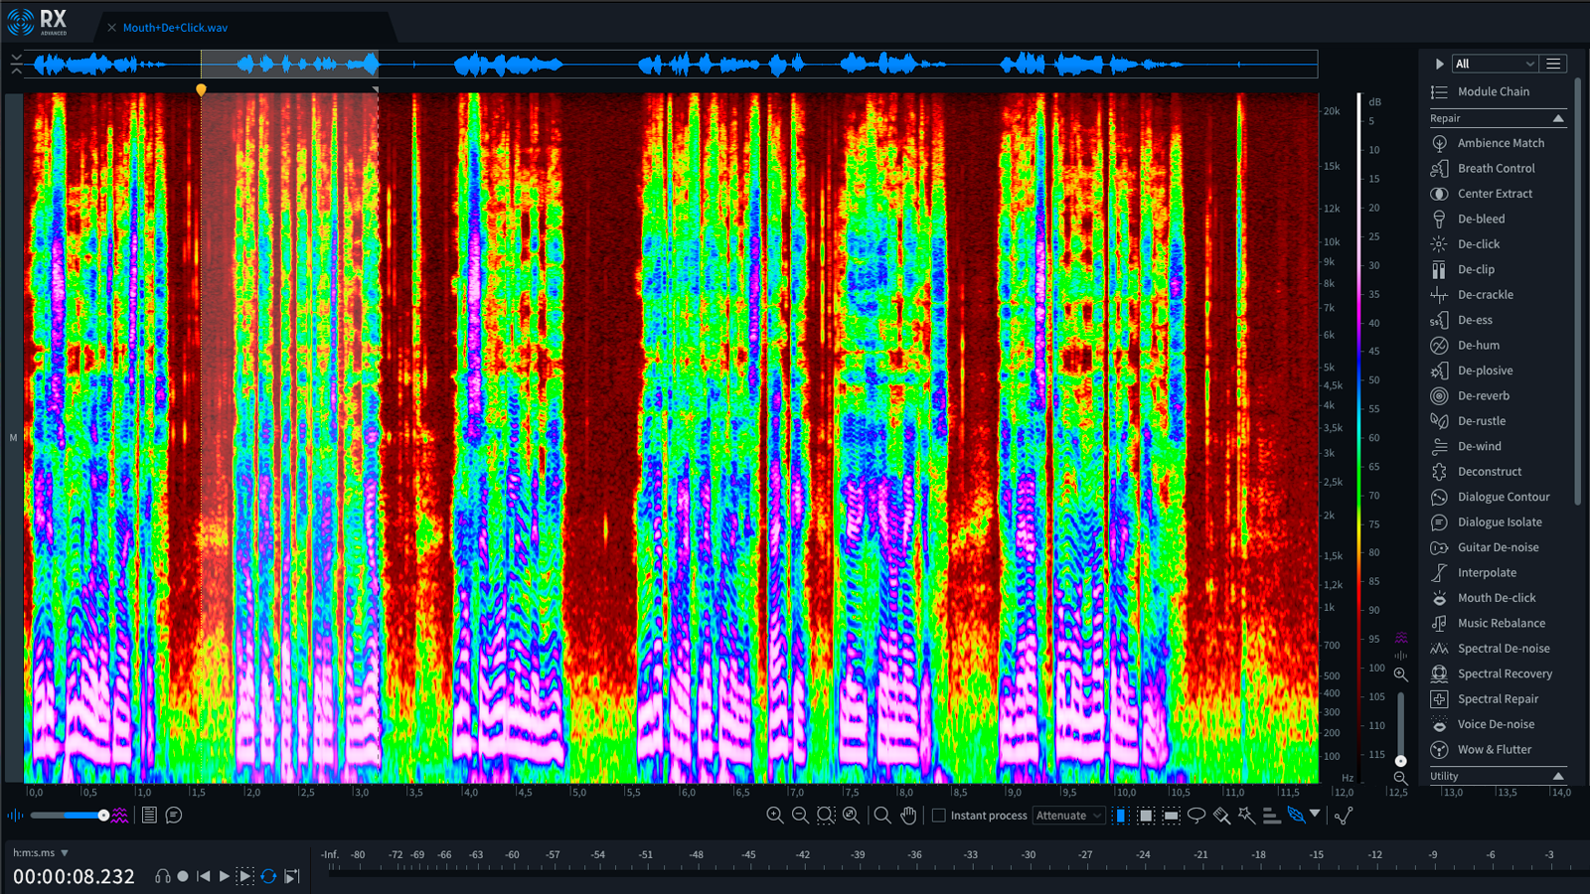Viewport: 1590px width, 894px height.
Task: Pick the Brush selection tool
Action: [1221, 816]
